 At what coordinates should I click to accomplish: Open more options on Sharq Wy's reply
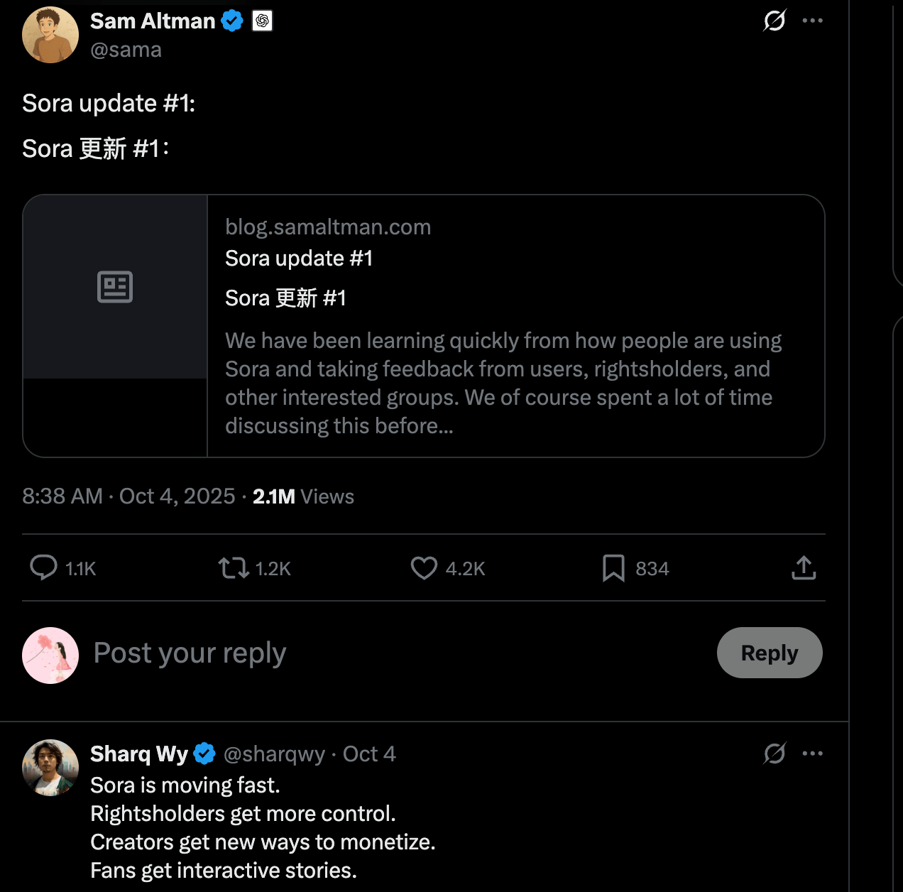[812, 754]
